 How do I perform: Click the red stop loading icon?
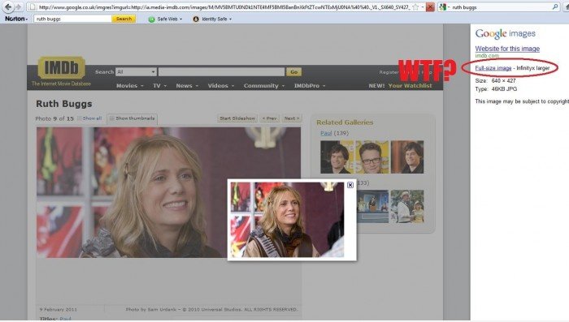point(430,6)
